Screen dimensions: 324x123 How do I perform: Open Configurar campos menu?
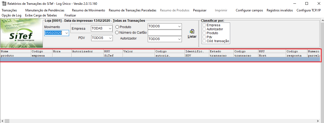(249, 10)
